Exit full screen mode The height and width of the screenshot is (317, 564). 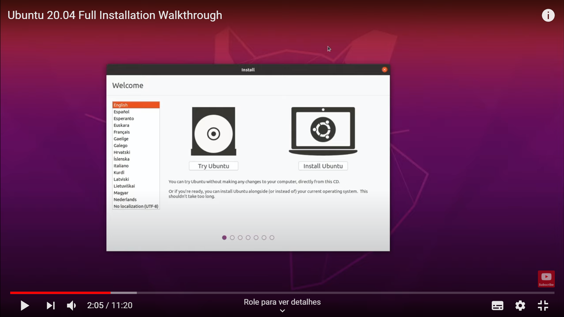pyautogui.click(x=543, y=305)
